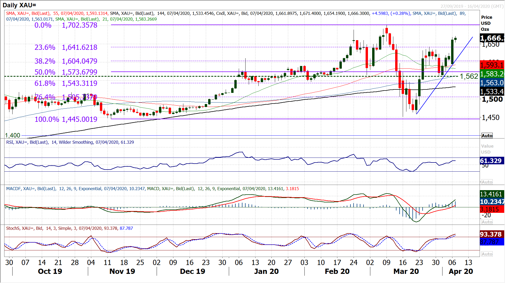Click the Jan 20 month label

coord(266,272)
